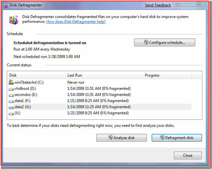Click Run at 1:00 AM every Wednesday
212x169 pixels.
coord(42,49)
